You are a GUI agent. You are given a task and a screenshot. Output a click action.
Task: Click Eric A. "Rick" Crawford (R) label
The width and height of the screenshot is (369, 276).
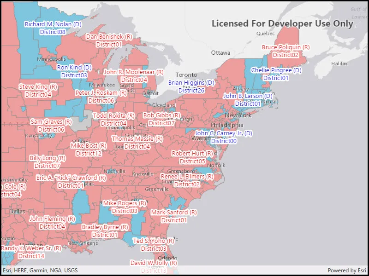point(71,181)
